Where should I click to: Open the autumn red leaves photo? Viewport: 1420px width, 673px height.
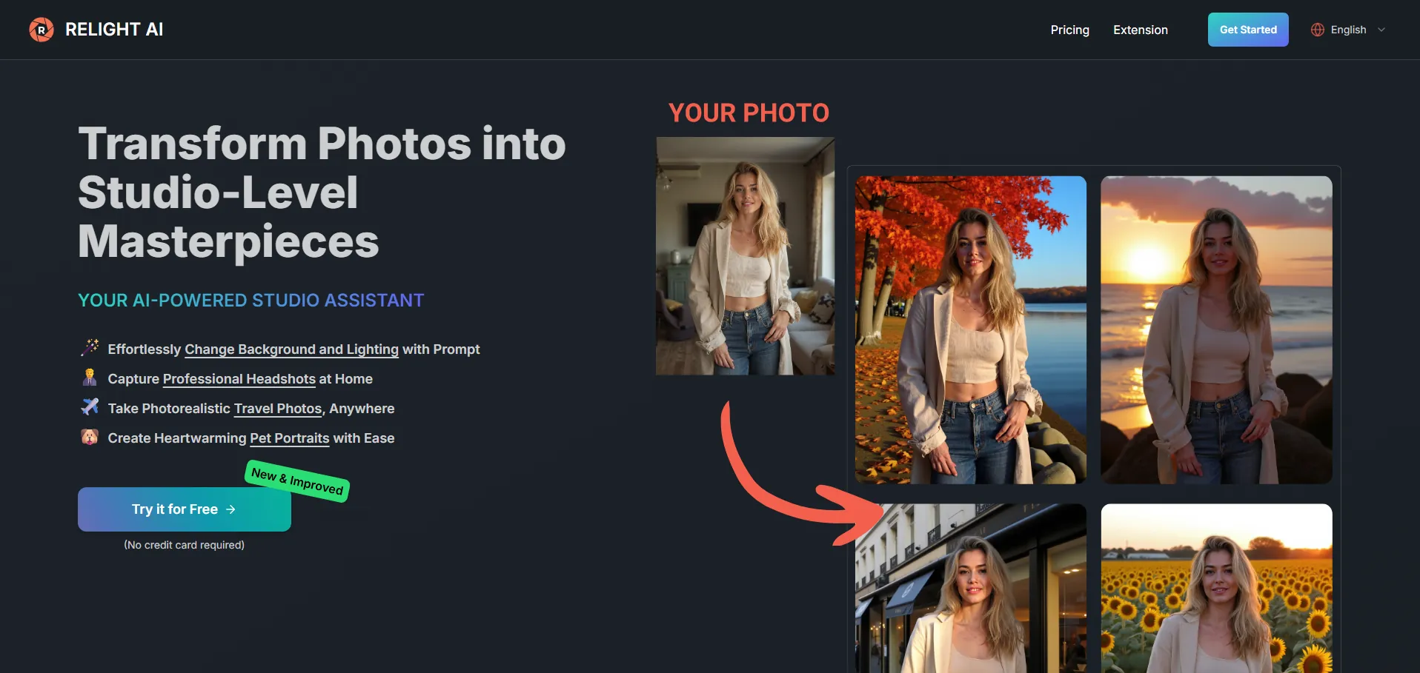click(x=970, y=329)
